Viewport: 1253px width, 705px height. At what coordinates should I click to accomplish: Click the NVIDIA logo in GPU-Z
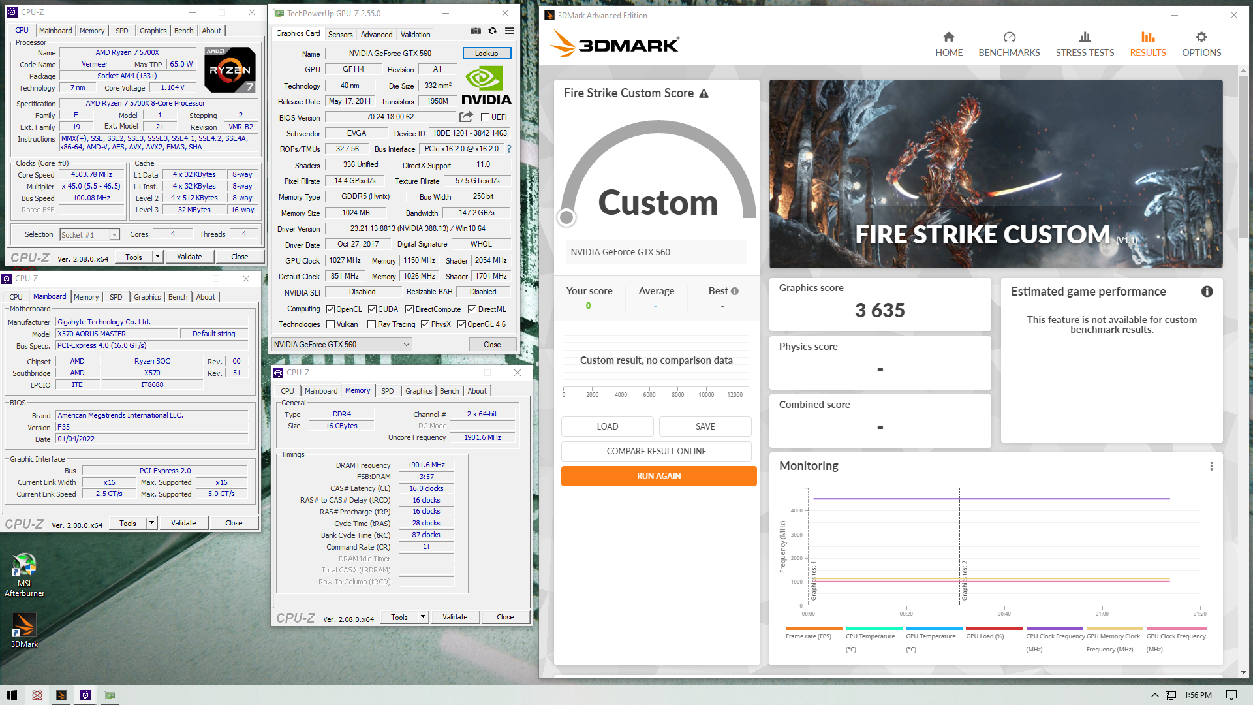(486, 86)
